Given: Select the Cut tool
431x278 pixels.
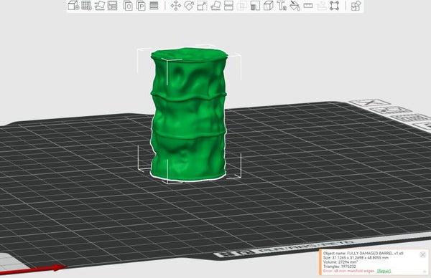Looking at the screenshot, I should pos(228,6).
